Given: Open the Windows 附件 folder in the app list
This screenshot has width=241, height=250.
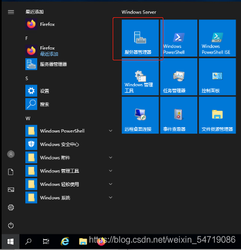Looking at the screenshot, I should pos(69,157).
